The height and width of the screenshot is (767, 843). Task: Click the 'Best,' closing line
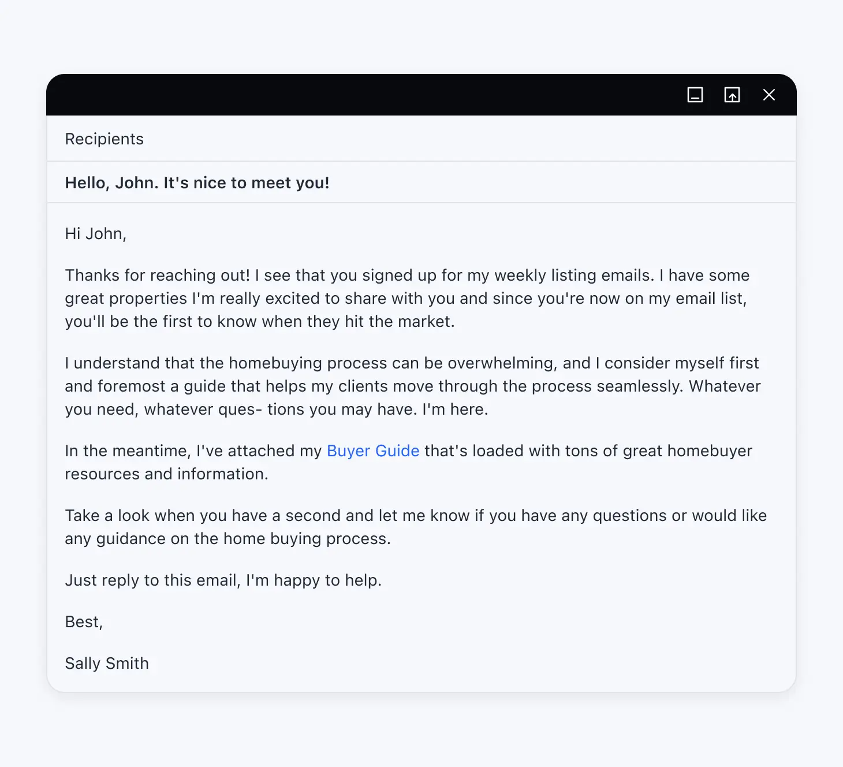[84, 622]
